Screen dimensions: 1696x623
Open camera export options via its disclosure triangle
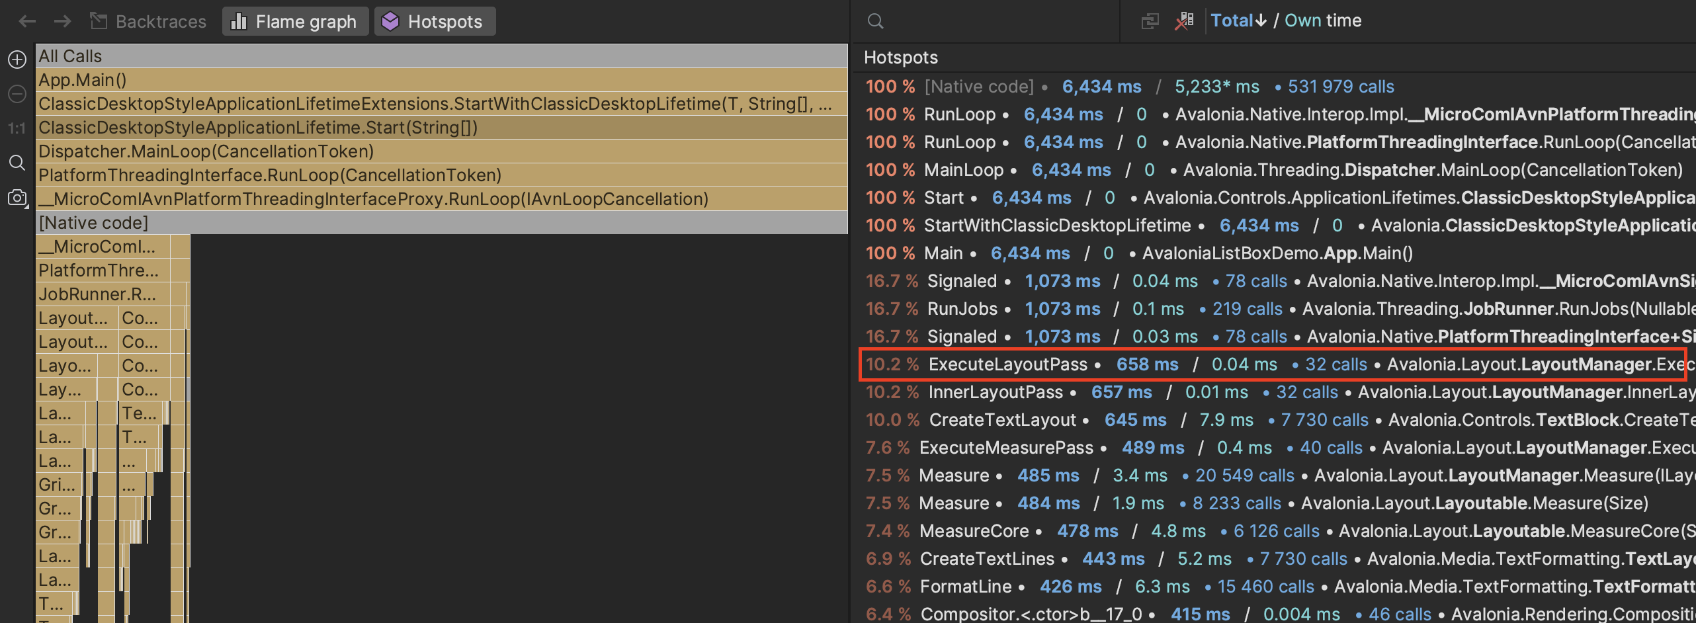click(28, 206)
